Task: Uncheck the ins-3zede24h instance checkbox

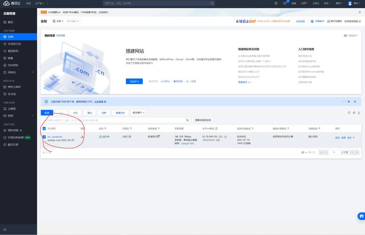Action: click(45, 137)
